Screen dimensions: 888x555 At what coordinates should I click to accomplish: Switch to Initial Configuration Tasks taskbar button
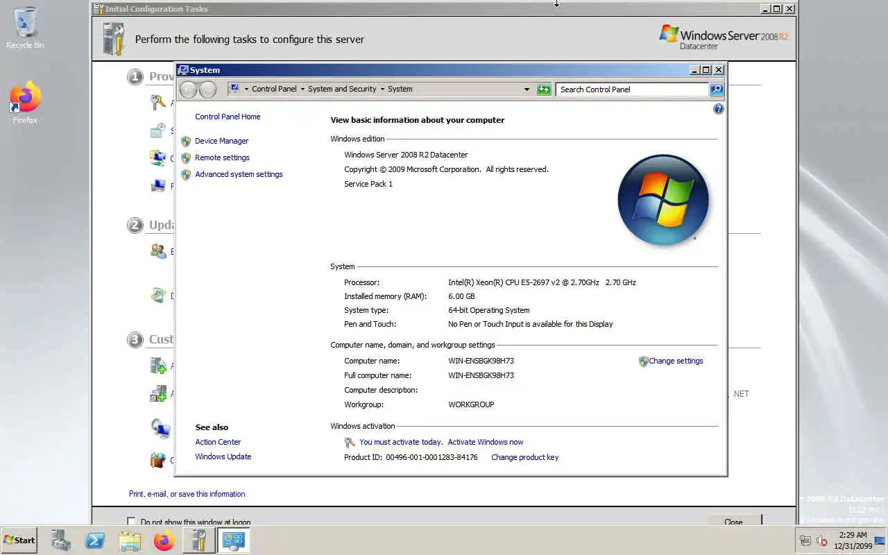click(199, 540)
